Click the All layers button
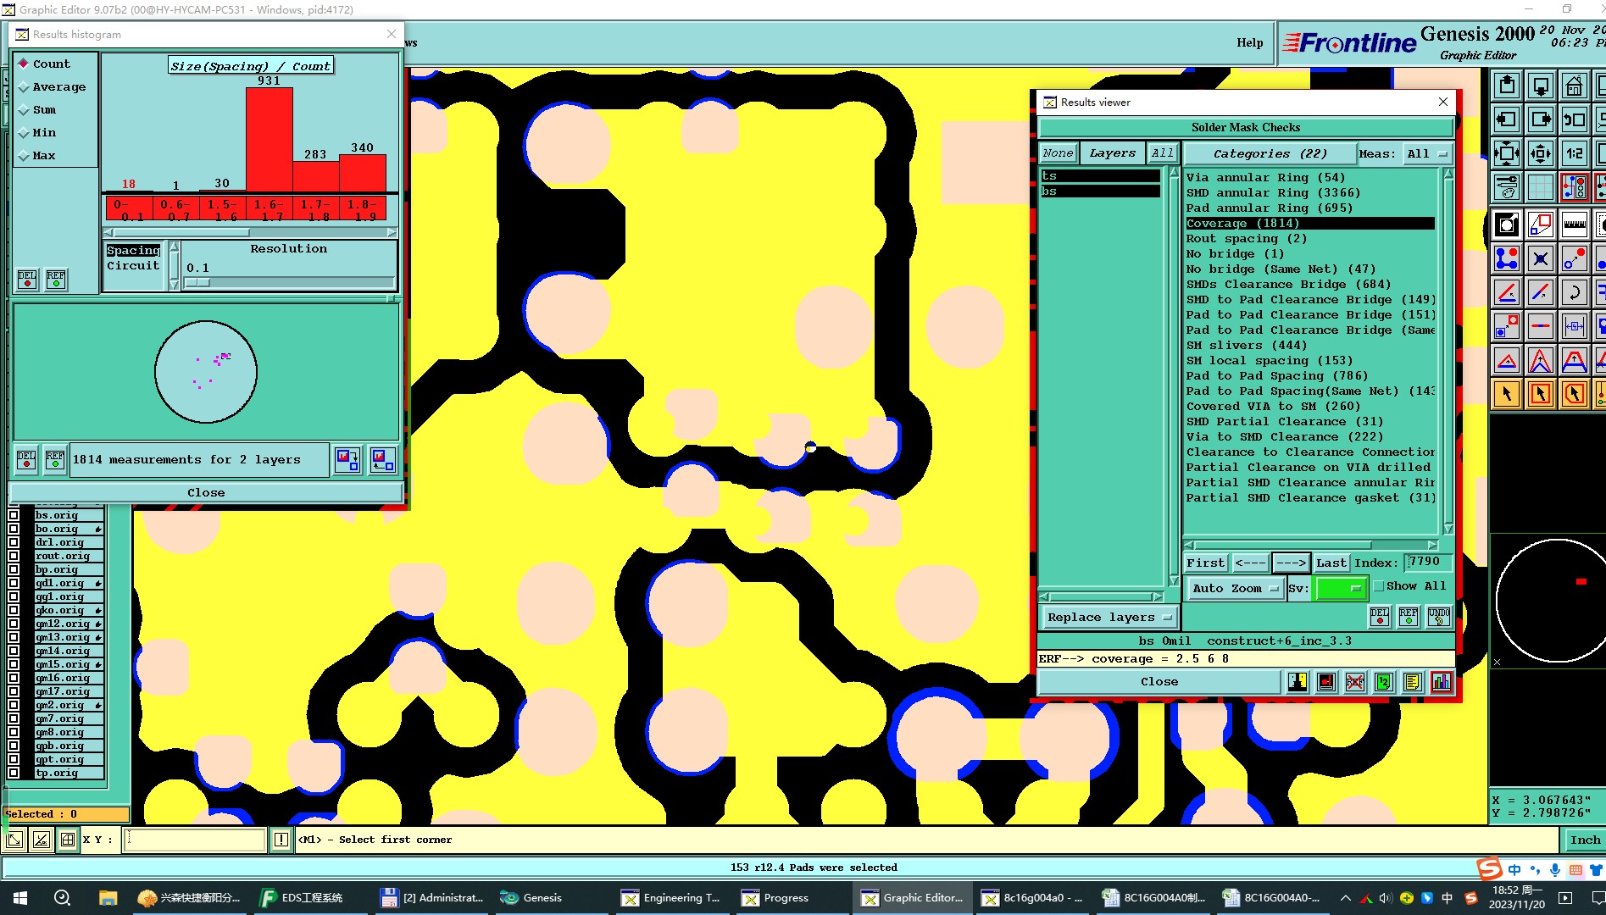This screenshot has height=915, width=1606. pyautogui.click(x=1162, y=153)
